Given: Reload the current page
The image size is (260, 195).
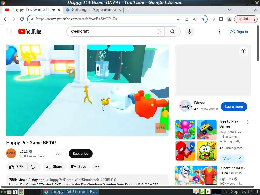Looking at the screenshot, I should pos(22,19).
